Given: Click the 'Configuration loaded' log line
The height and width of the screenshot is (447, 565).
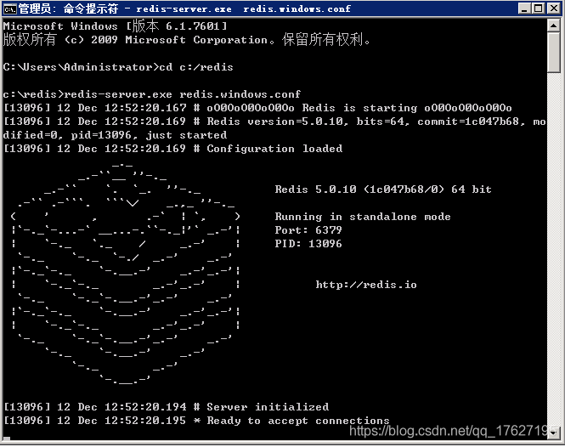Looking at the screenshot, I should (x=173, y=149).
